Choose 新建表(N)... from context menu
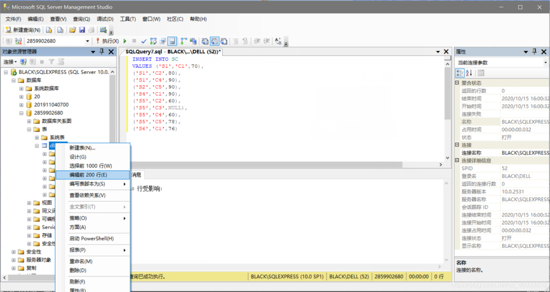Screen dimensions: 550x292 click(x=93, y=148)
